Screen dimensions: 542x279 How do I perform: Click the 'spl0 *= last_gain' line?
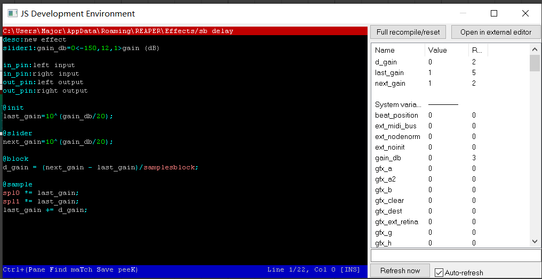coord(41,193)
